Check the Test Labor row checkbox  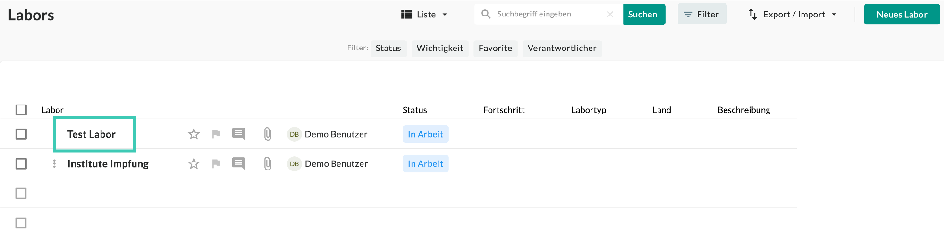21,134
